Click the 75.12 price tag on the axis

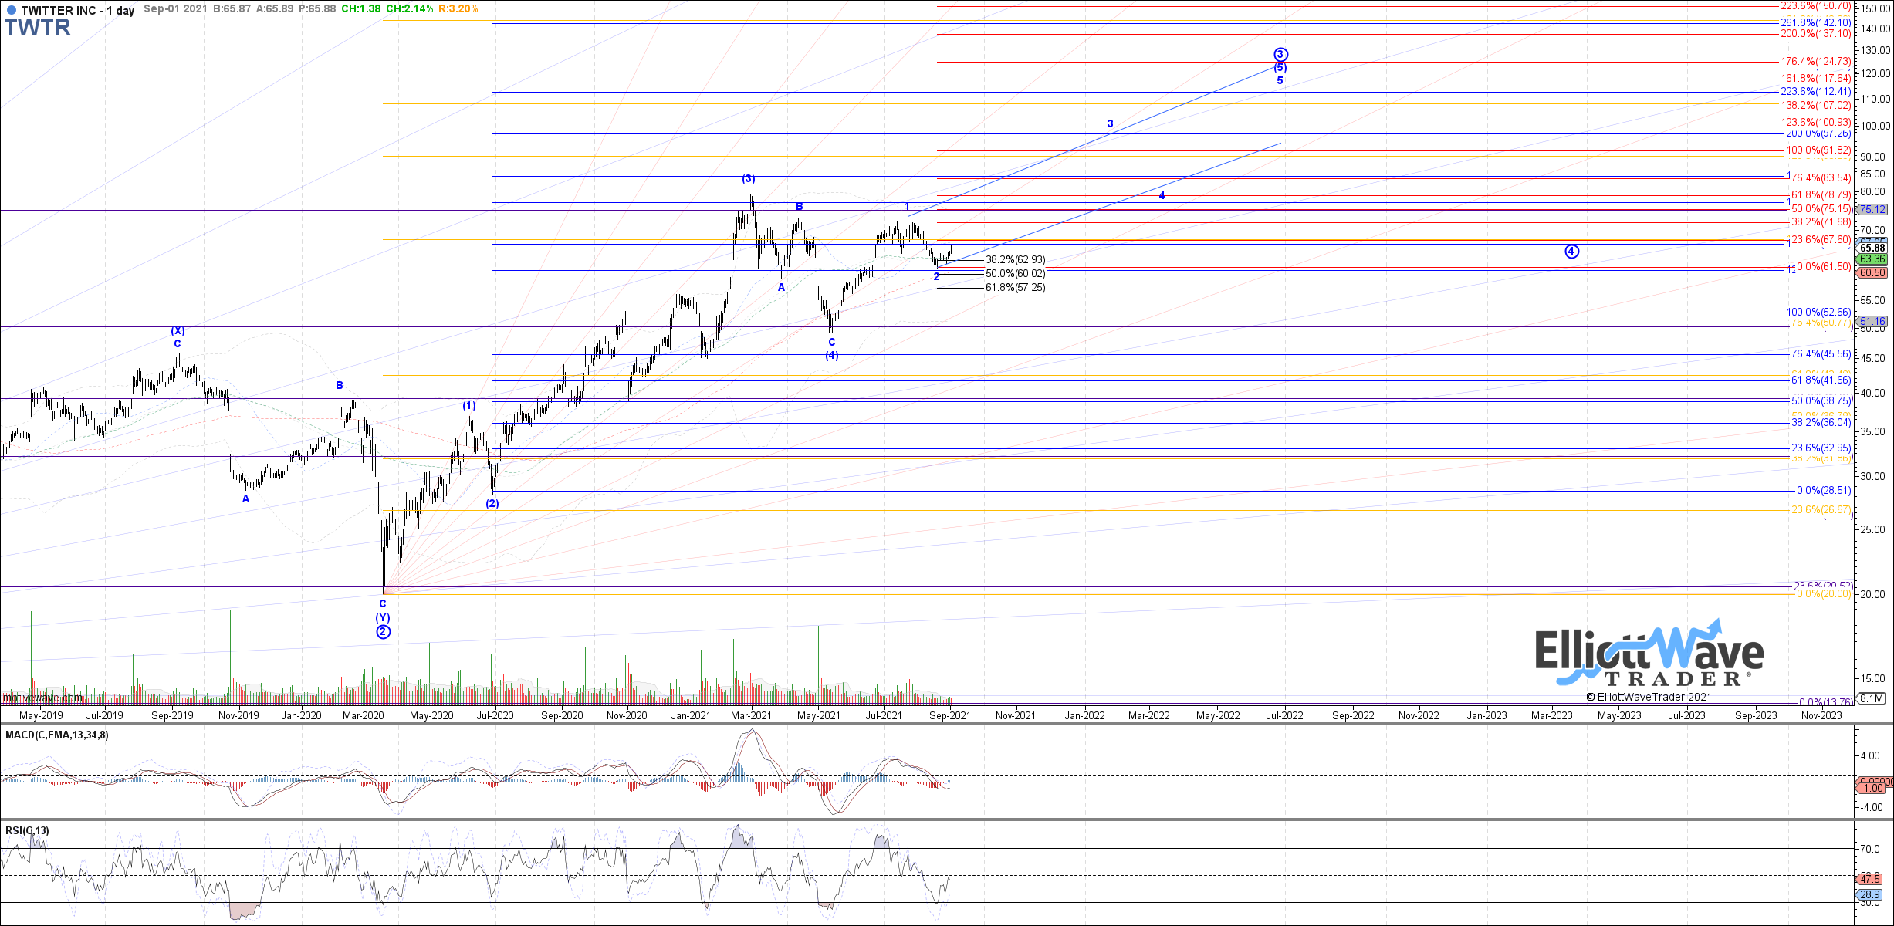pyautogui.click(x=1872, y=210)
